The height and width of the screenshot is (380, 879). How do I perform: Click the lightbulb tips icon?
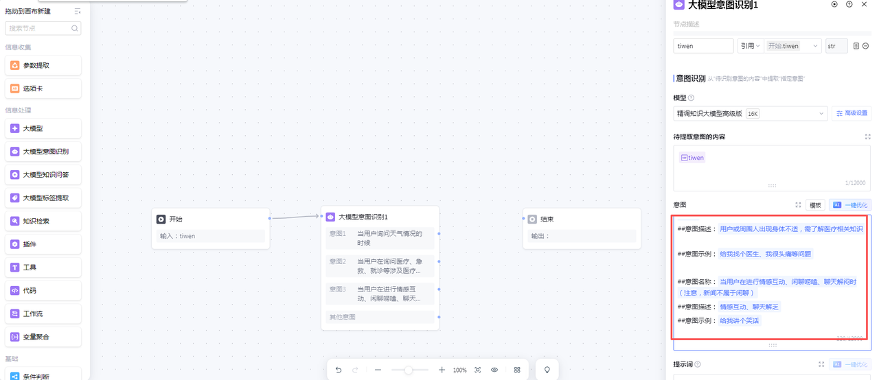547,370
